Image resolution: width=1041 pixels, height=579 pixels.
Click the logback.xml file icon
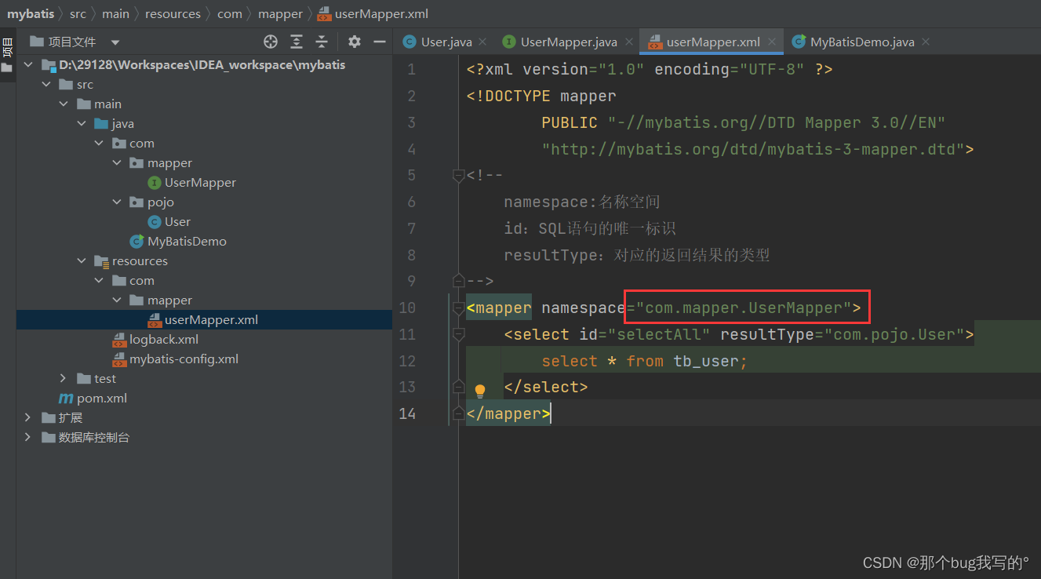(119, 340)
